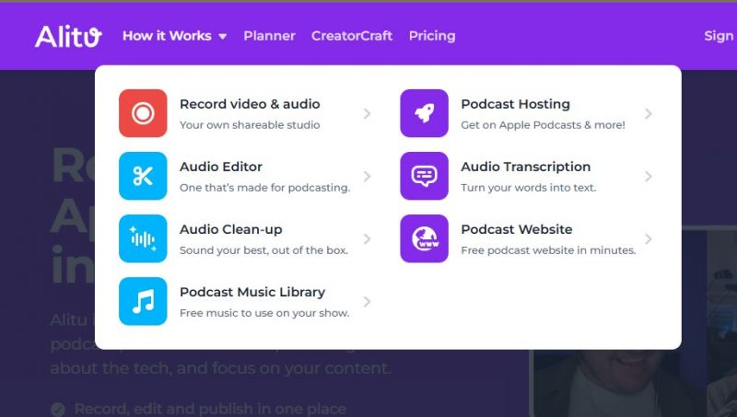Click chevron next to Audio Transcription

[649, 176]
